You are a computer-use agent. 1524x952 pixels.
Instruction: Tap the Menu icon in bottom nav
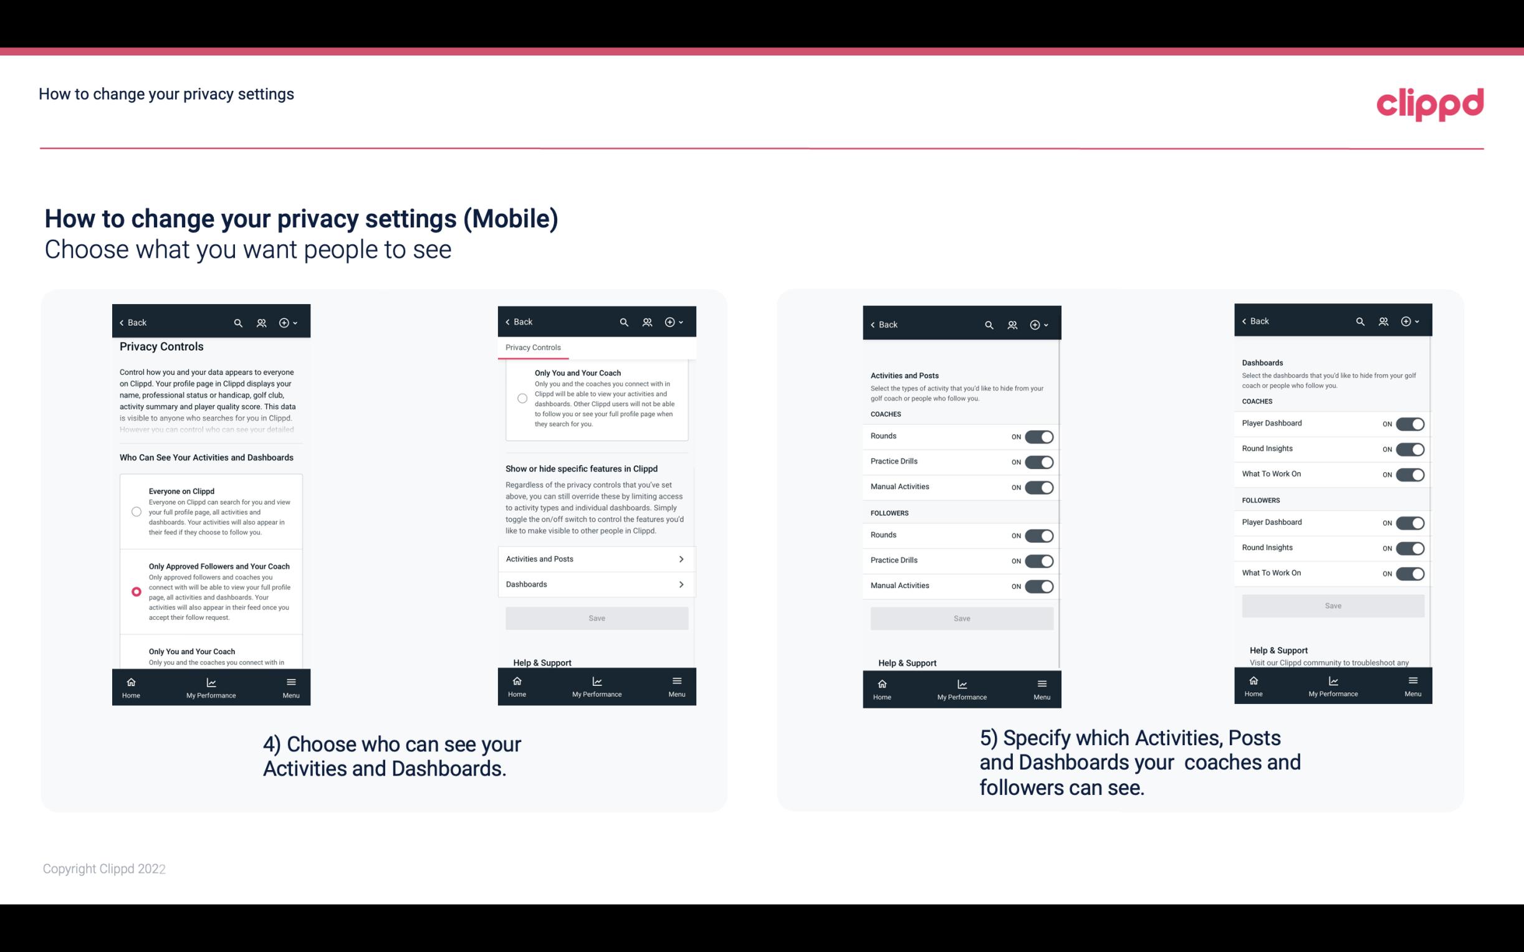[290, 681]
